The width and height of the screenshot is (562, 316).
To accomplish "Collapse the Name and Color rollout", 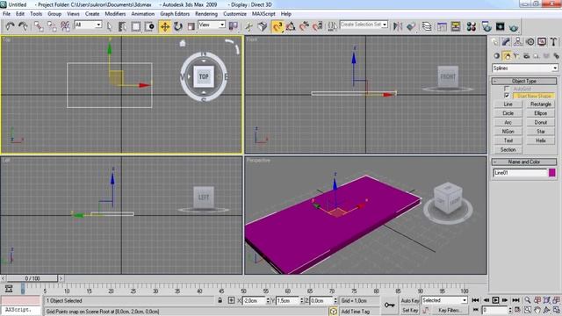I will click(x=524, y=162).
